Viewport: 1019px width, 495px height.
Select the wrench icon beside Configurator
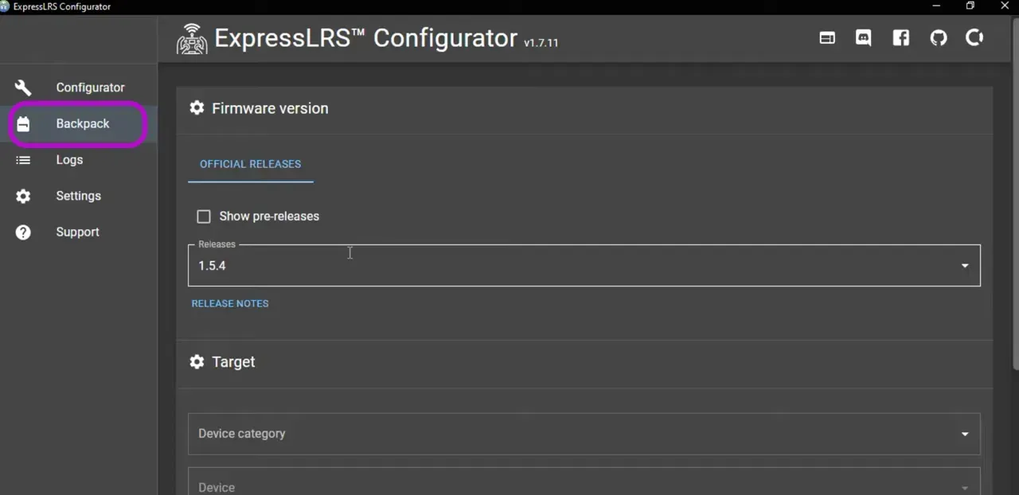pos(22,88)
